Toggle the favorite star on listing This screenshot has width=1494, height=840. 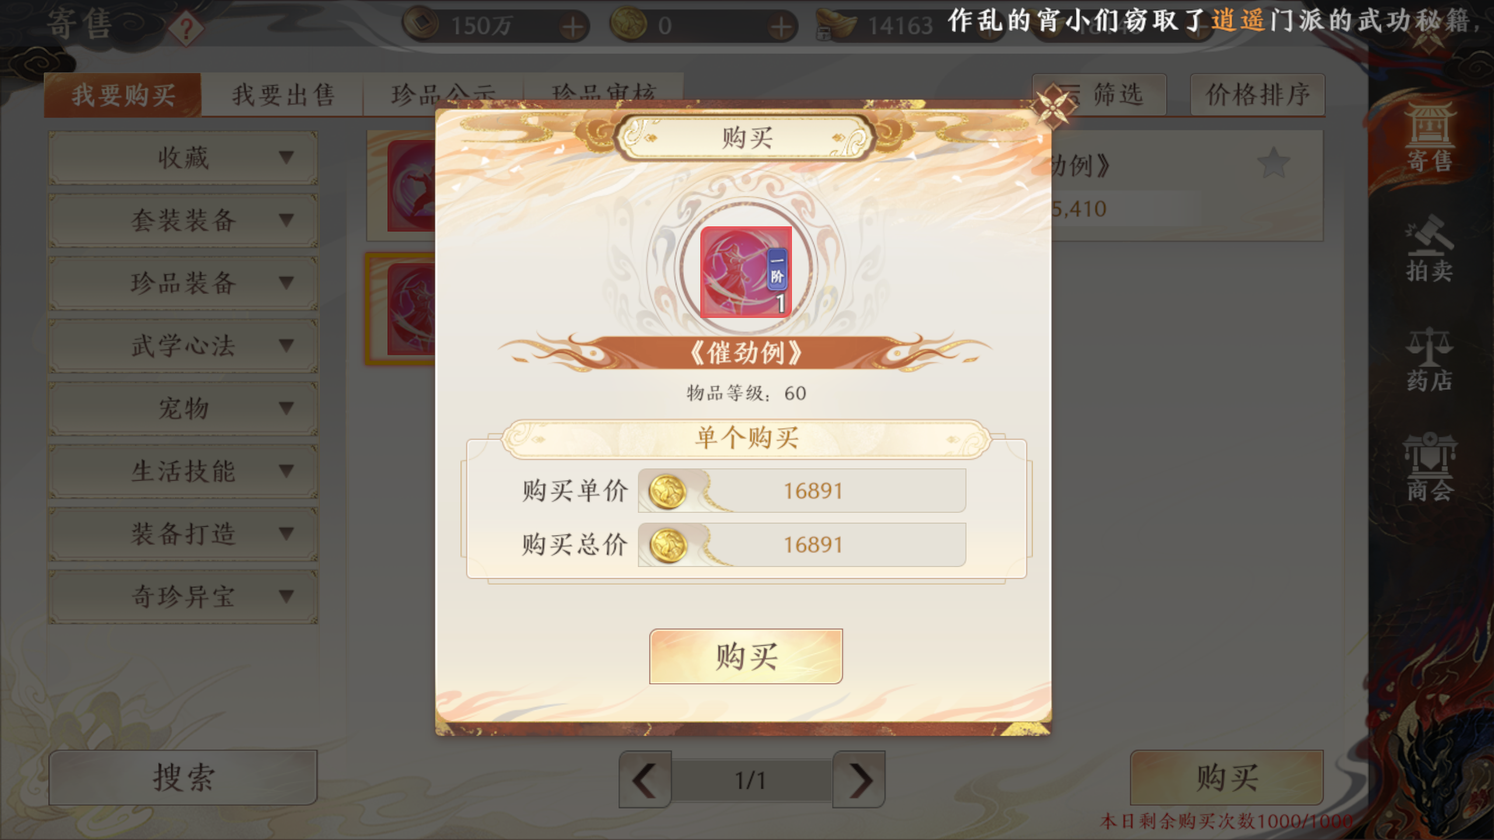(1273, 163)
